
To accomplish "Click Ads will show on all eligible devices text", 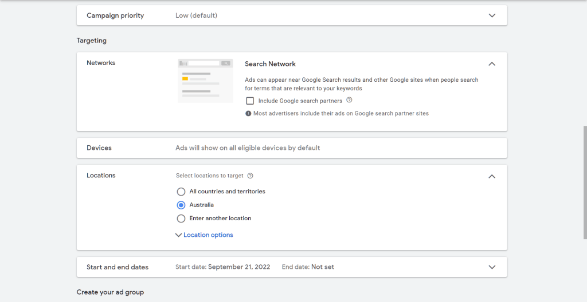I will coord(248,148).
